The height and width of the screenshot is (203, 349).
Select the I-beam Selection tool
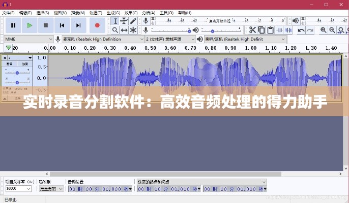point(115,21)
